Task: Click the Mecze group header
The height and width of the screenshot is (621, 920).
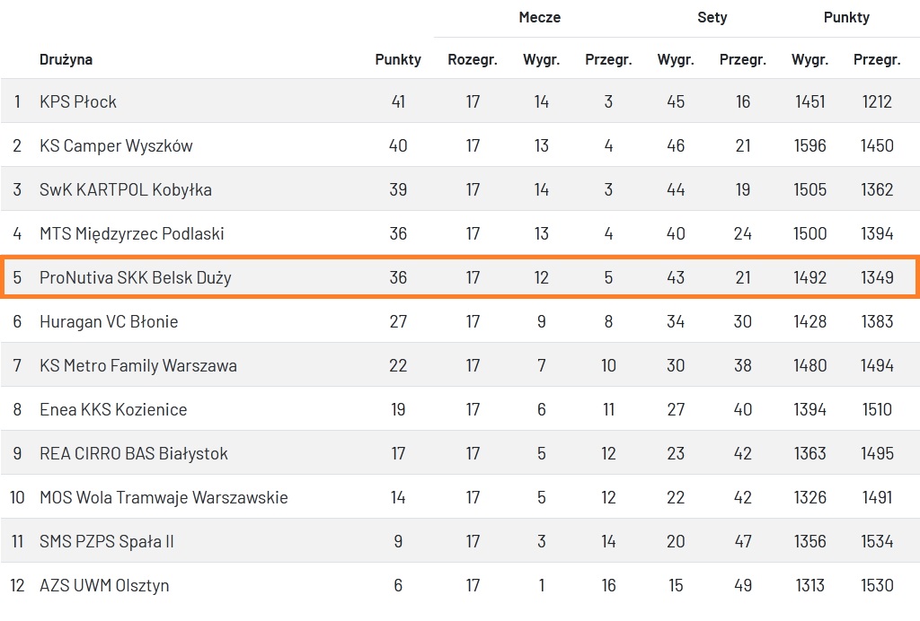Action: click(x=540, y=18)
